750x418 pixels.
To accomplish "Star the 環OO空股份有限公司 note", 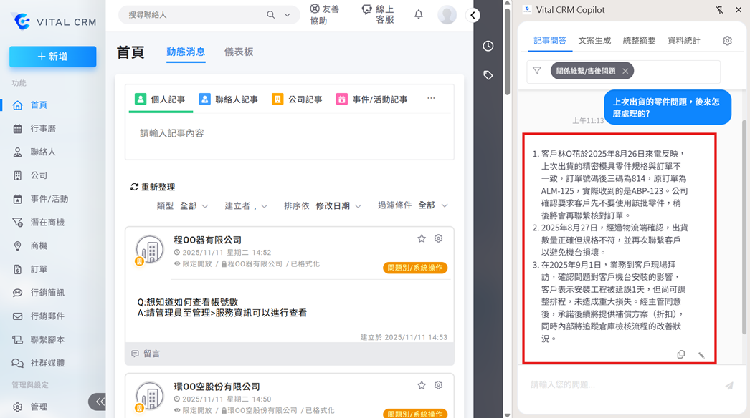I will coord(422,385).
